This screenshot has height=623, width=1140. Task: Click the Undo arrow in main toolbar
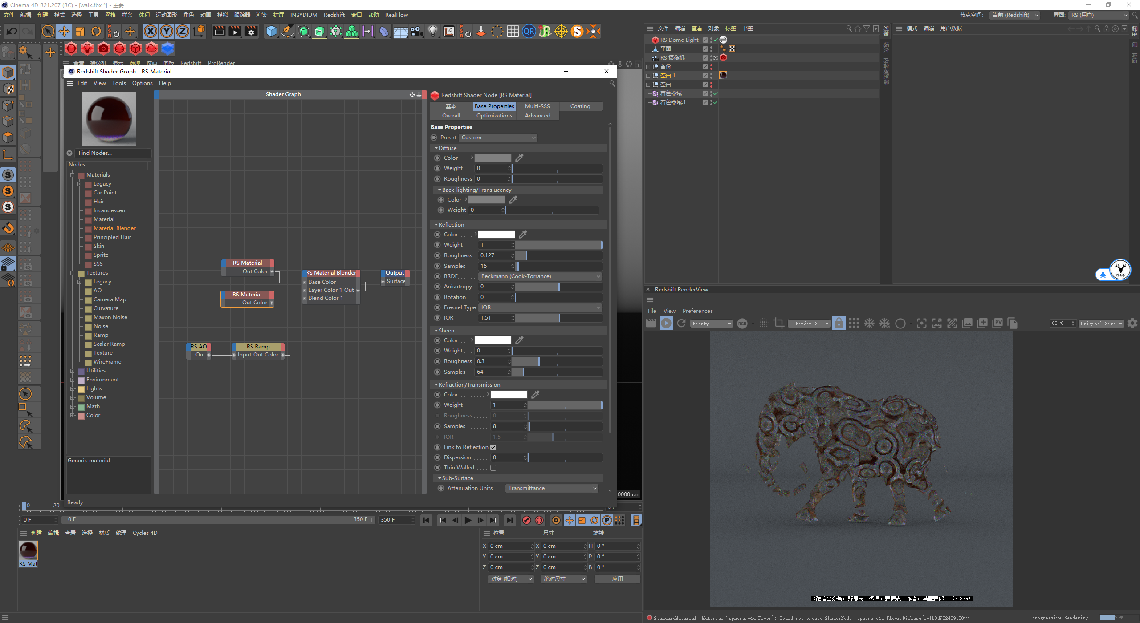[12, 31]
